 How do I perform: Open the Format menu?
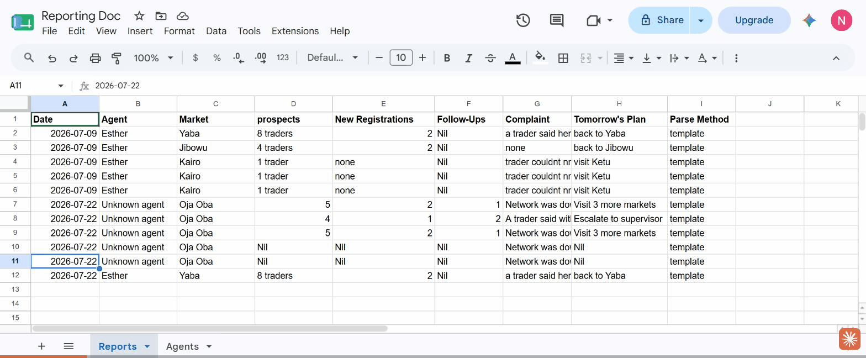179,31
